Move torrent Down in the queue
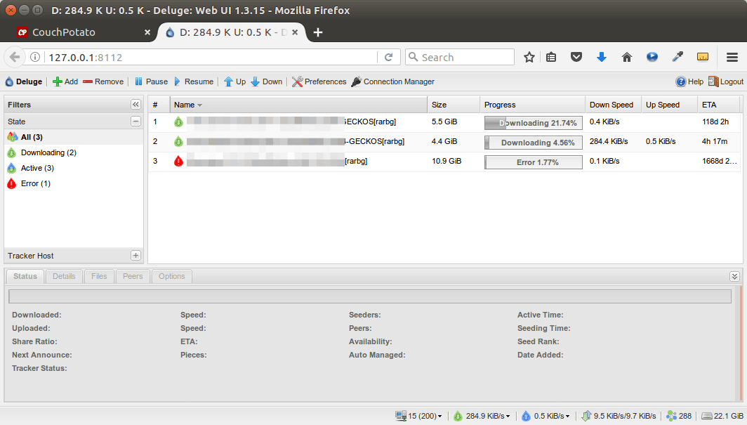 click(255, 81)
